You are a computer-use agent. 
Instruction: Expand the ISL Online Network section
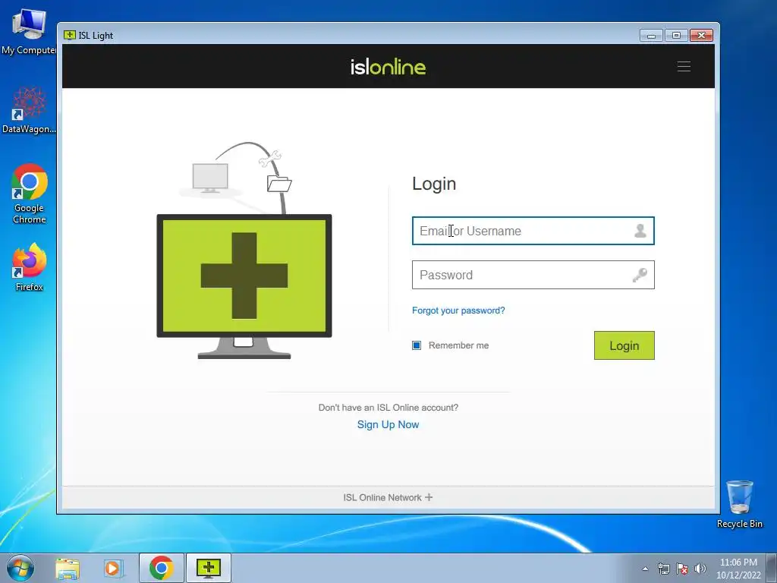coord(388,497)
